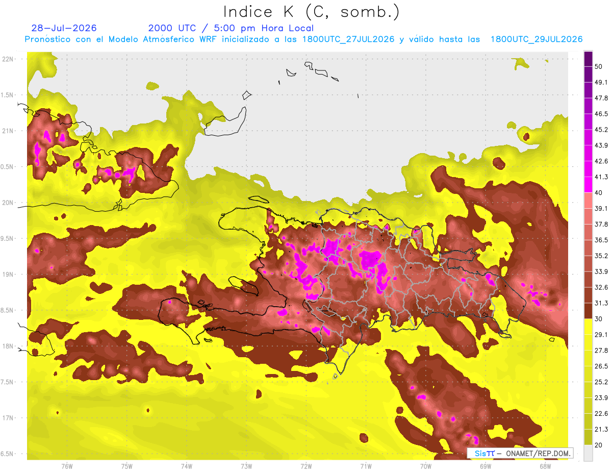Click the legend value 29.1
The height and width of the screenshot is (473, 612).
pos(601,335)
